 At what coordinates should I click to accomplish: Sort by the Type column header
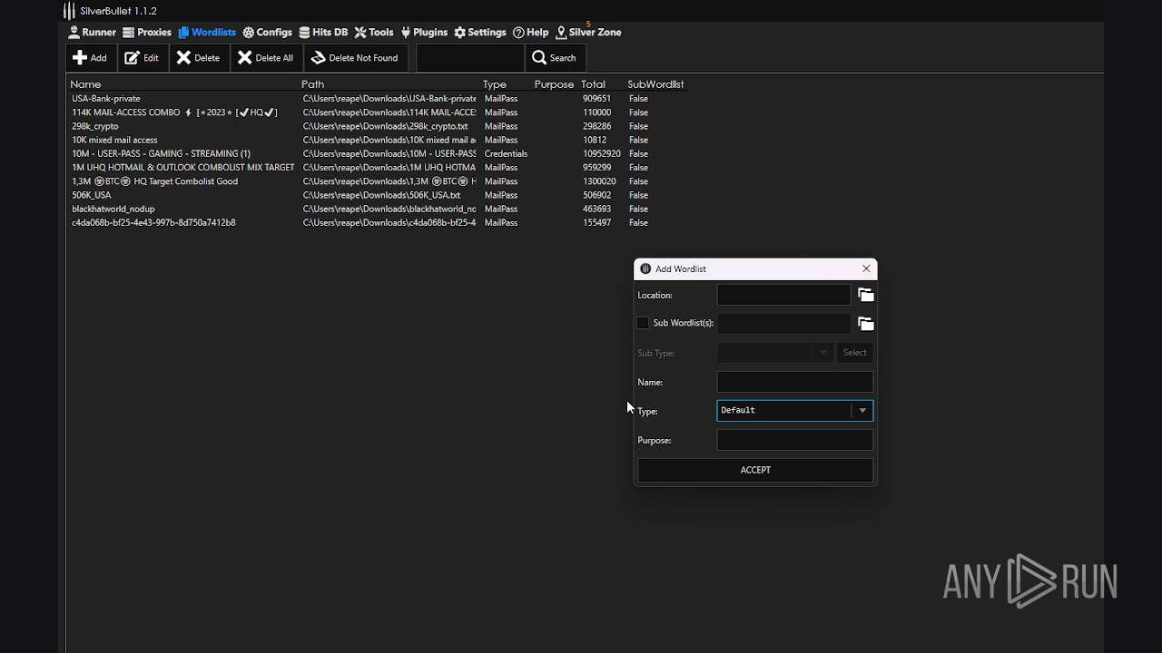[x=495, y=84]
